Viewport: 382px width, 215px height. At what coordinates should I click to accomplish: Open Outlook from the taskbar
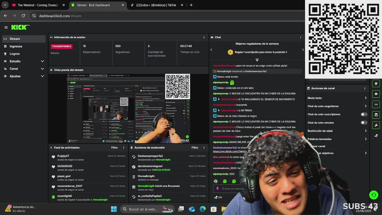coord(192,209)
